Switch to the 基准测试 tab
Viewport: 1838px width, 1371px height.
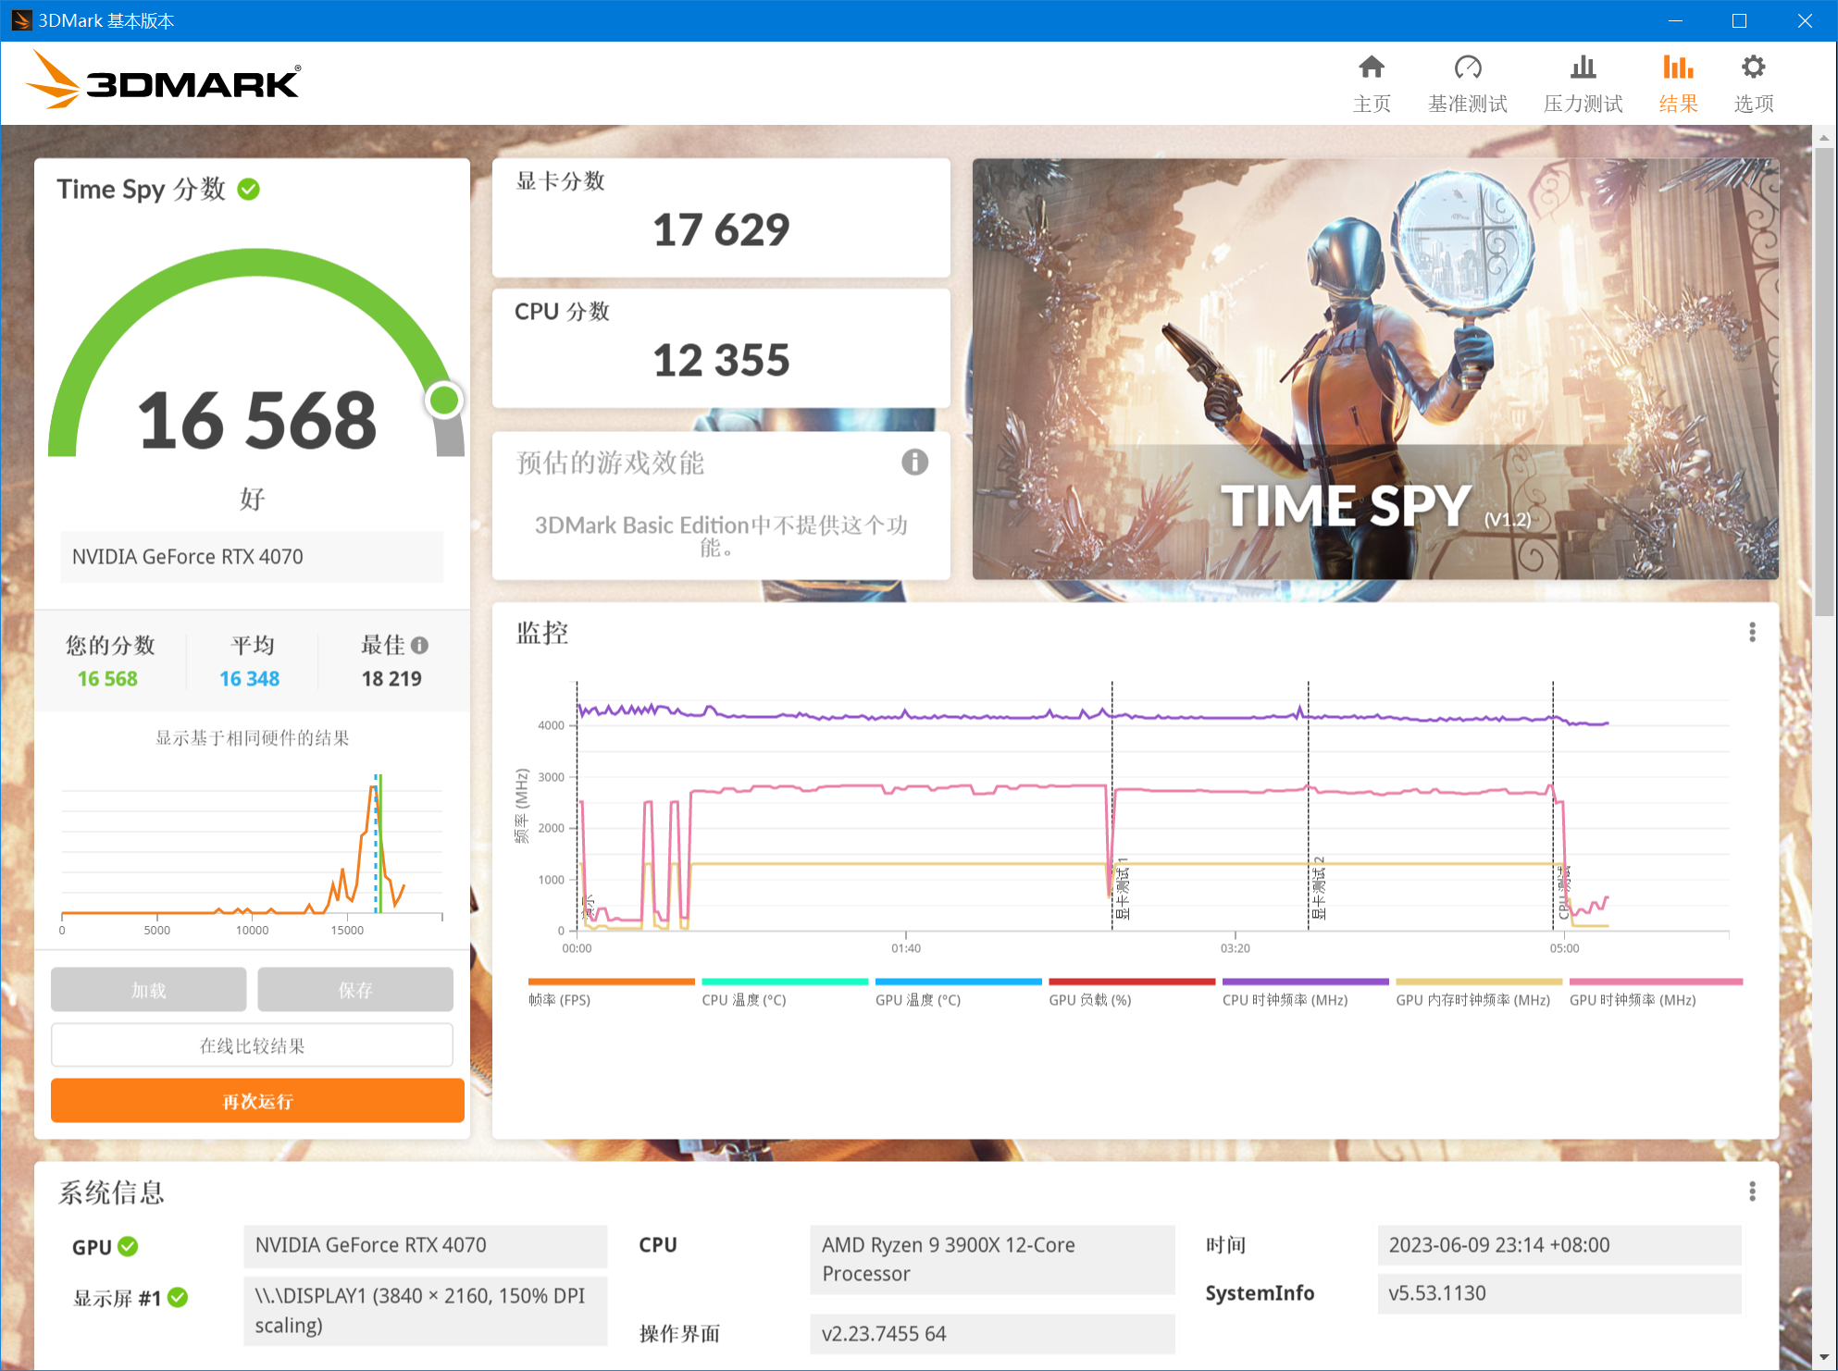tap(1468, 81)
